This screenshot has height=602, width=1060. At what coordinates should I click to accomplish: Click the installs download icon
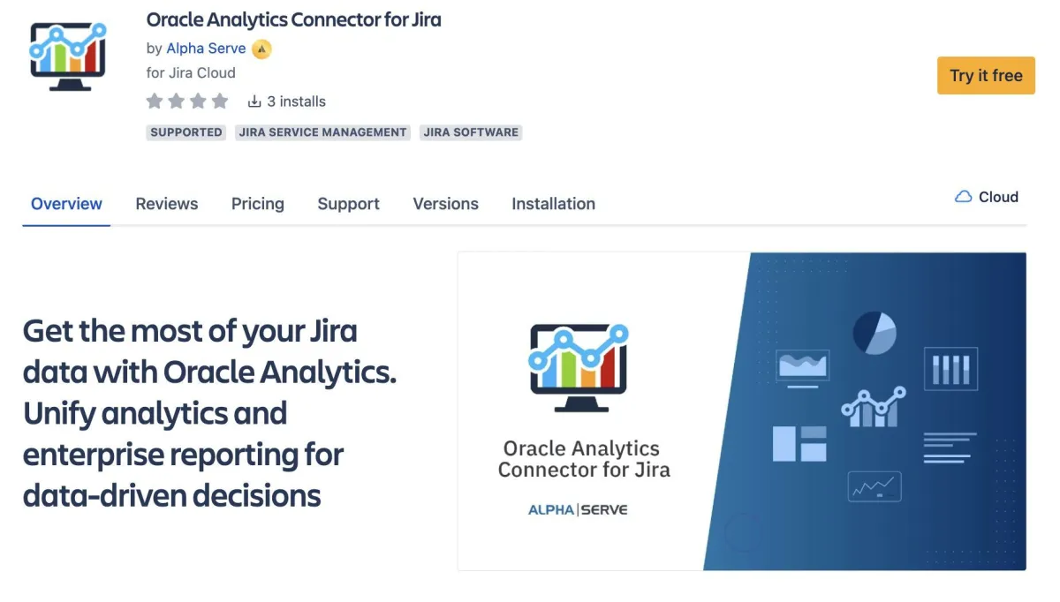[x=254, y=102]
